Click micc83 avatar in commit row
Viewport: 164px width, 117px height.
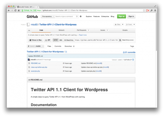pyautogui.click(x=29, y=60)
